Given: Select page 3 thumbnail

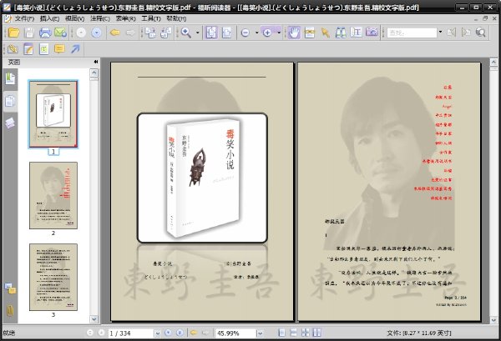Looking at the screenshot, I should pyautogui.click(x=53, y=277).
